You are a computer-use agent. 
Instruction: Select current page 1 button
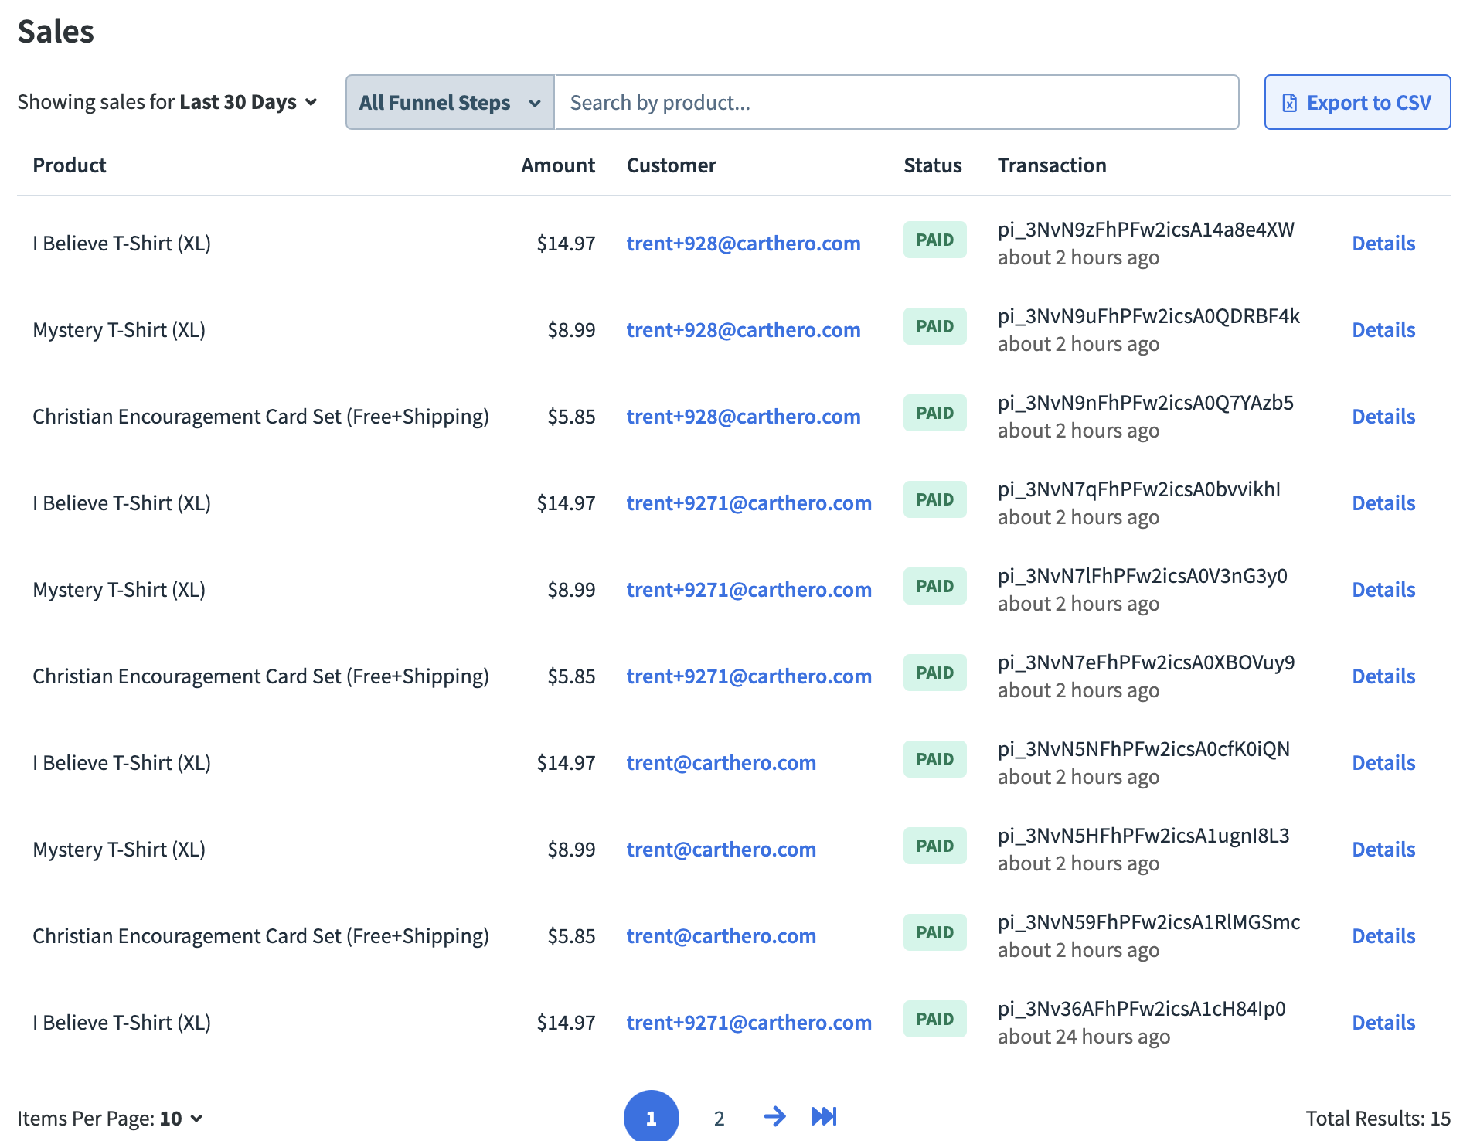pyautogui.click(x=652, y=1117)
